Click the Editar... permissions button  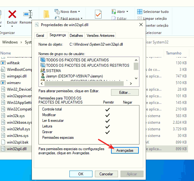pyautogui.click(x=125, y=93)
